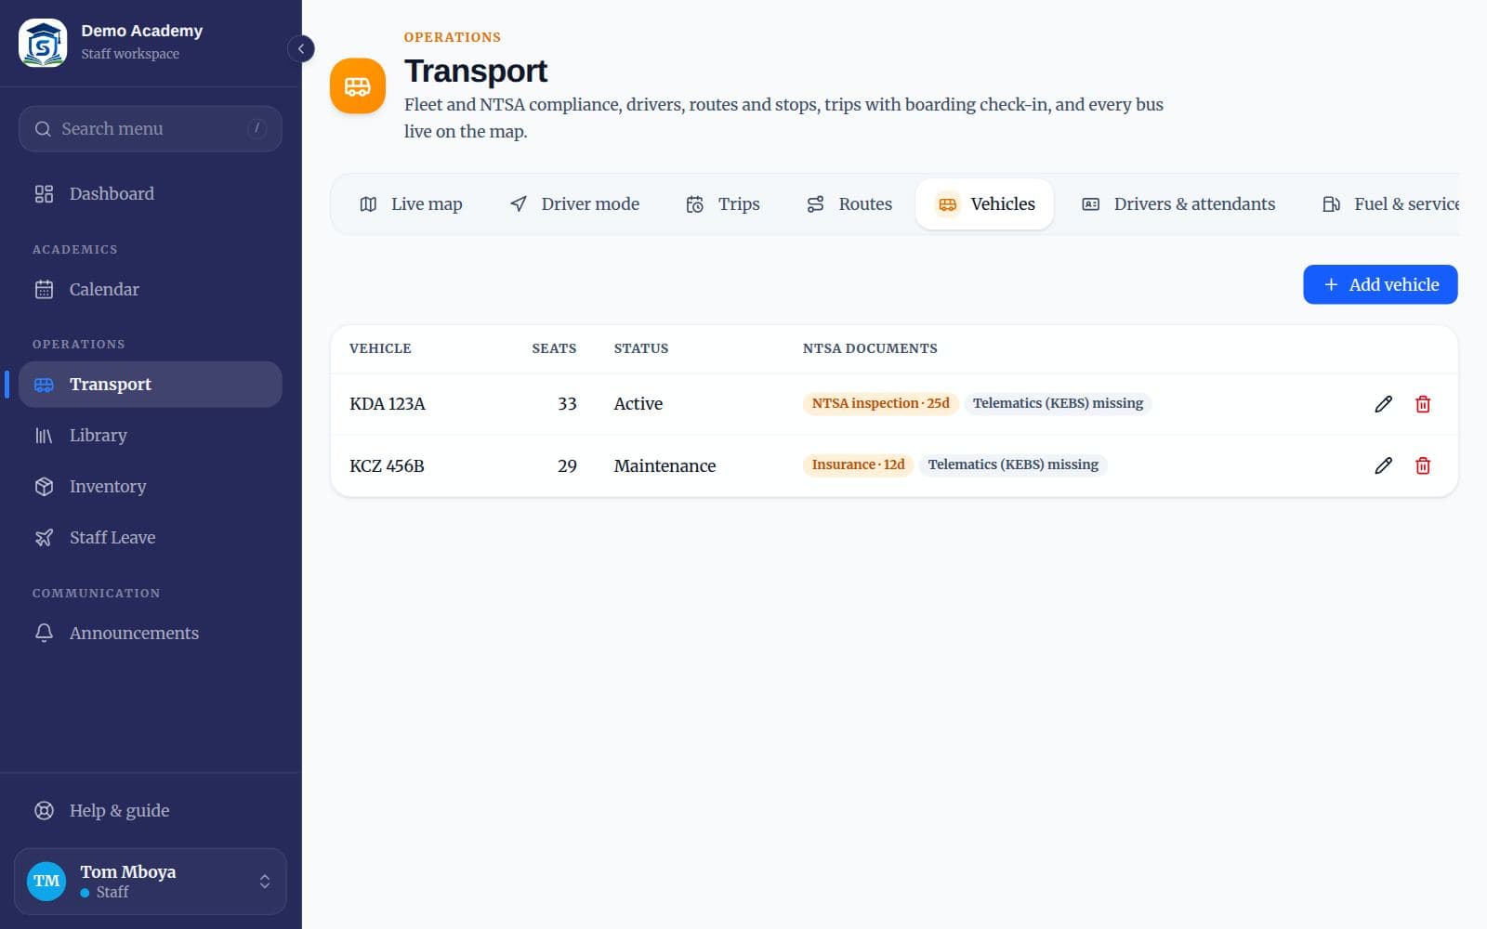
Task: Click KCZ 456B Telematics (KEBS) missing badge
Action: pyautogui.click(x=1013, y=464)
